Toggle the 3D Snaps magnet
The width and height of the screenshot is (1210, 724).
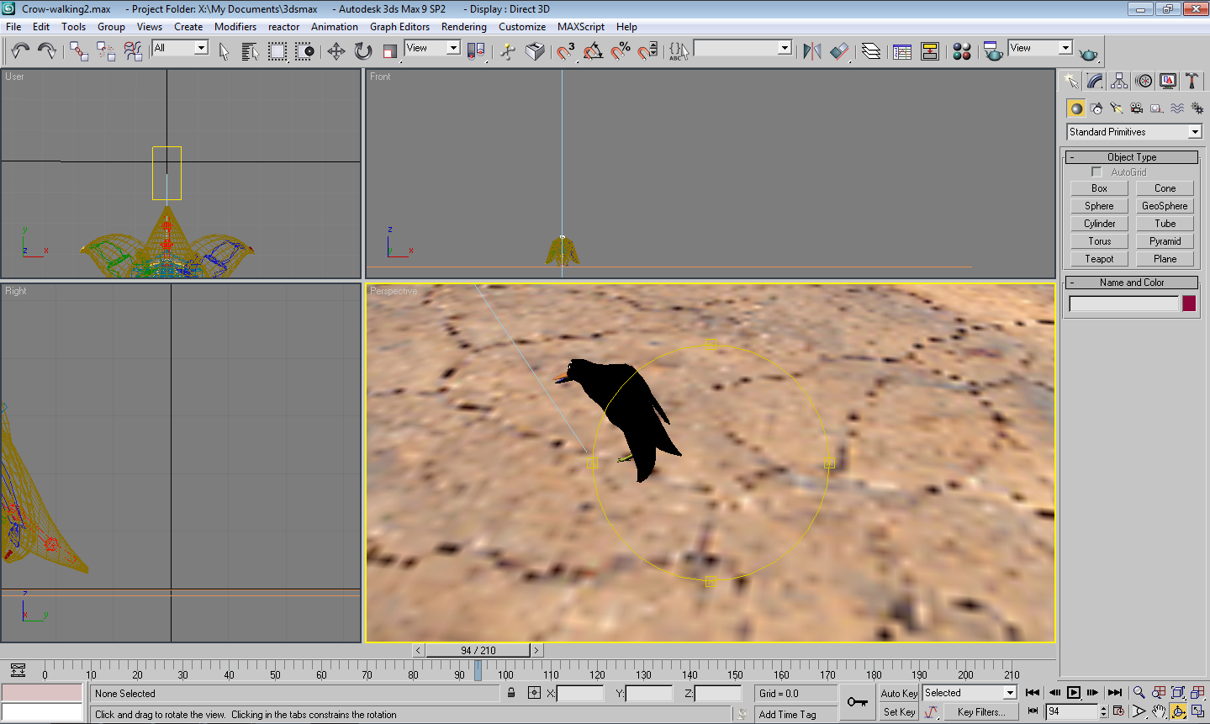pos(566,51)
